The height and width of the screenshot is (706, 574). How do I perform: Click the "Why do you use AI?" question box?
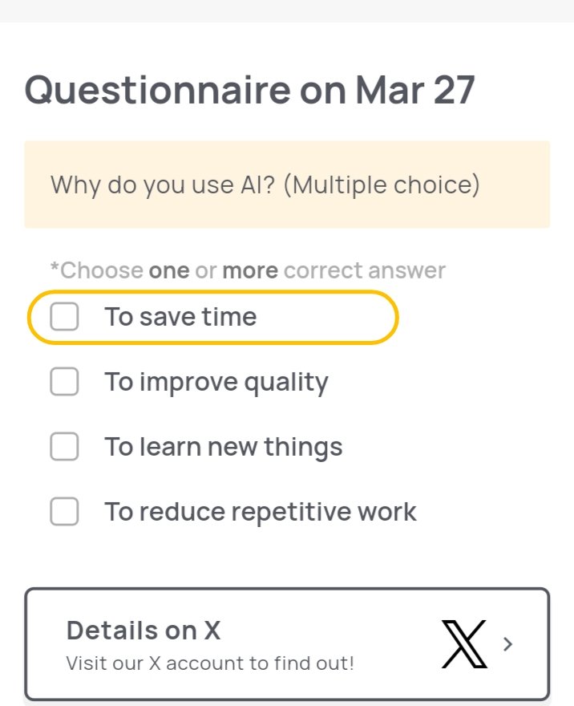pos(287,185)
